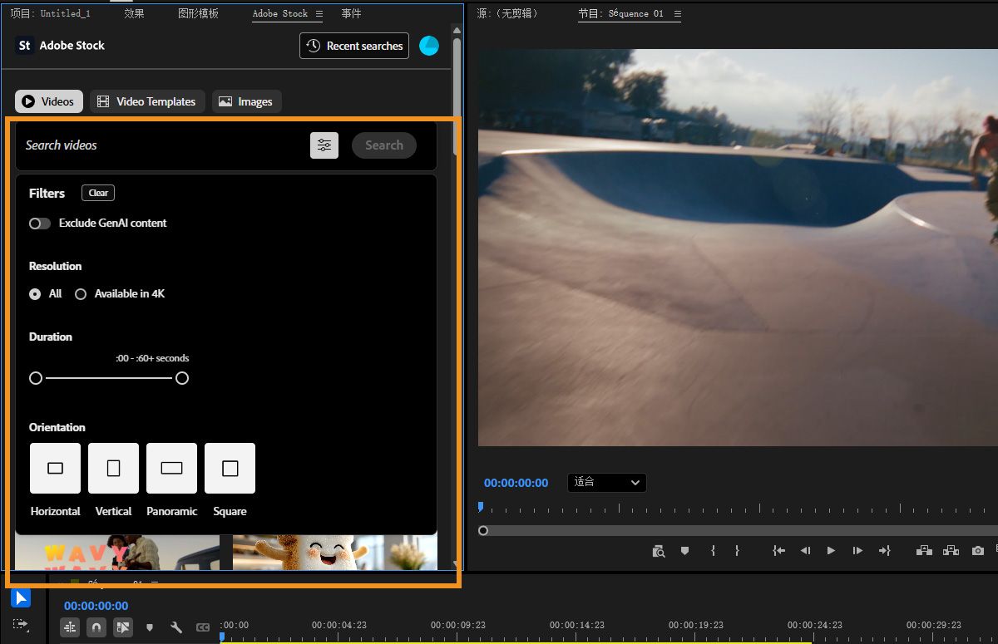Toggle Linked Selection in the timeline

pyautogui.click(x=123, y=627)
